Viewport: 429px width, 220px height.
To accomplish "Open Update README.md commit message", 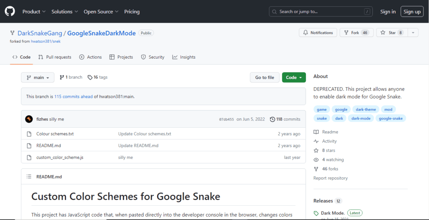I will coord(138,145).
